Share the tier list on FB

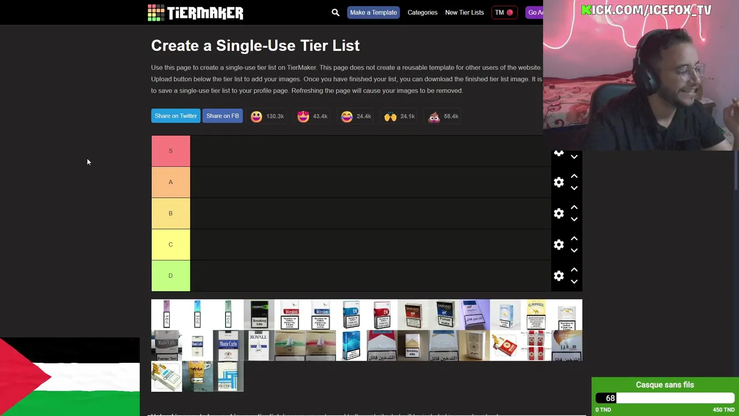[x=222, y=116]
